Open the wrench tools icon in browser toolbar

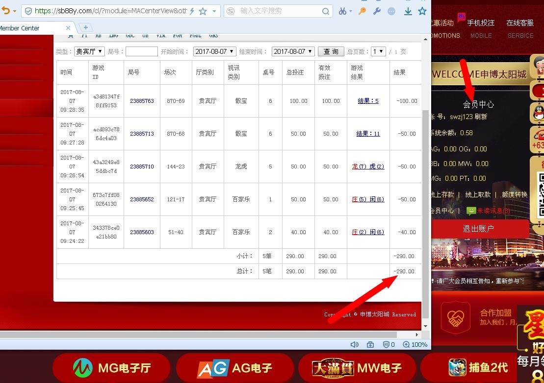click(377, 11)
